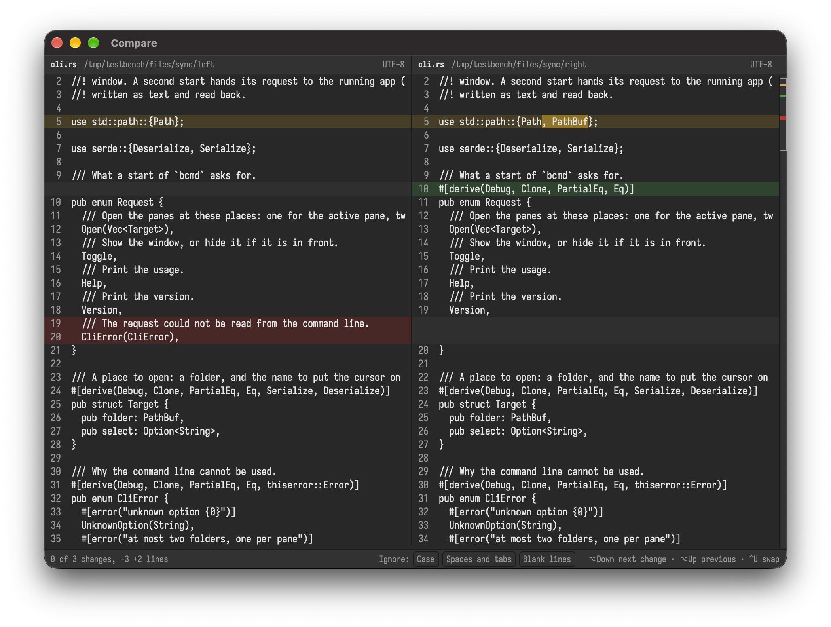Click UTF-8 encoding label in left pane
831x627 pixels.
(x=393, y=65)
